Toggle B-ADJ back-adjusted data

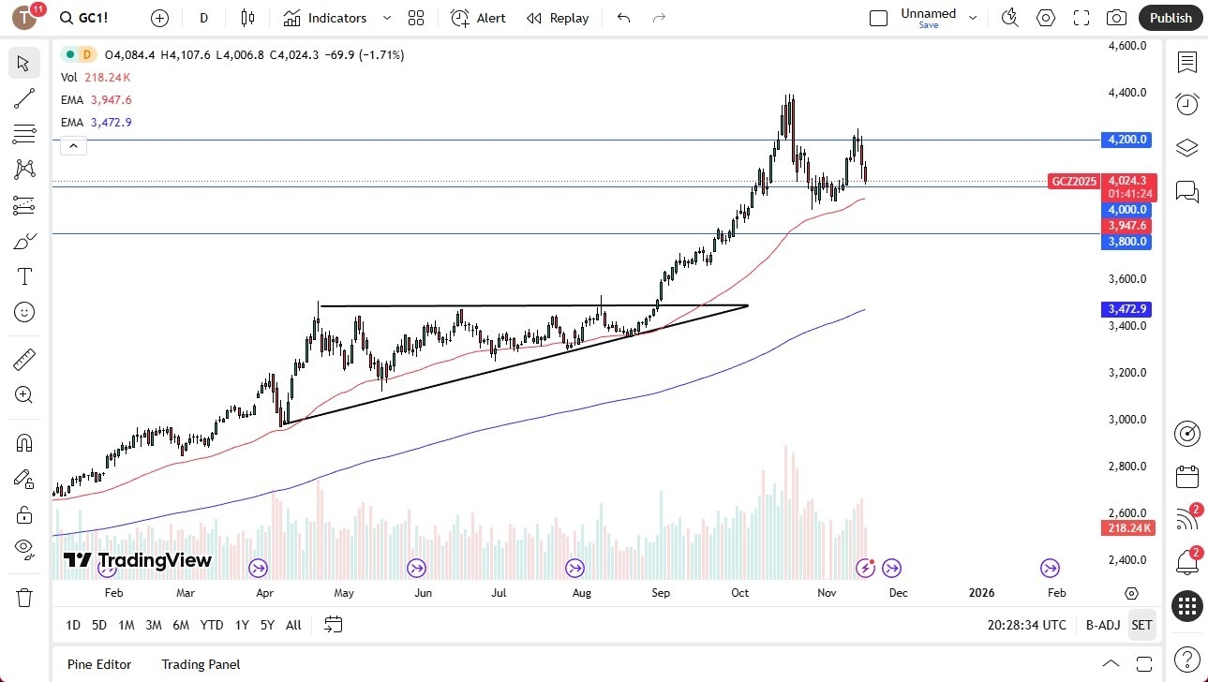(1102, 625)
